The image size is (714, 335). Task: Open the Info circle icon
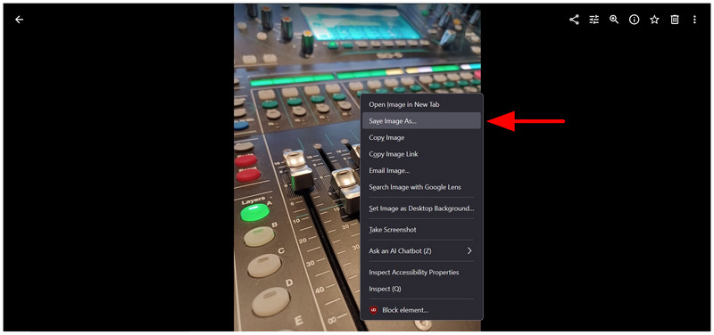635,20
